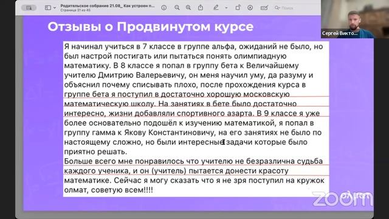The width and height of the screenshot is (389, 219).
Task: Show the document info inspector
Action: 164,8
